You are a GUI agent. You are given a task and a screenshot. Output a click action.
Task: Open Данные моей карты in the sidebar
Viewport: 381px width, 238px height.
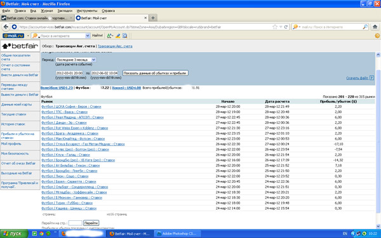(x=17, y=105)
